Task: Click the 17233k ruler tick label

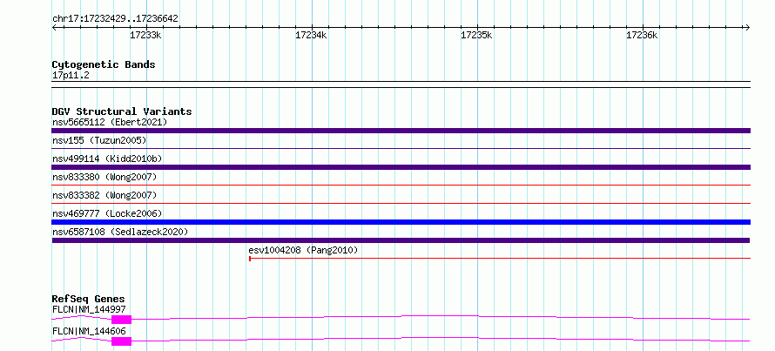Action: [x=145, y=35]
